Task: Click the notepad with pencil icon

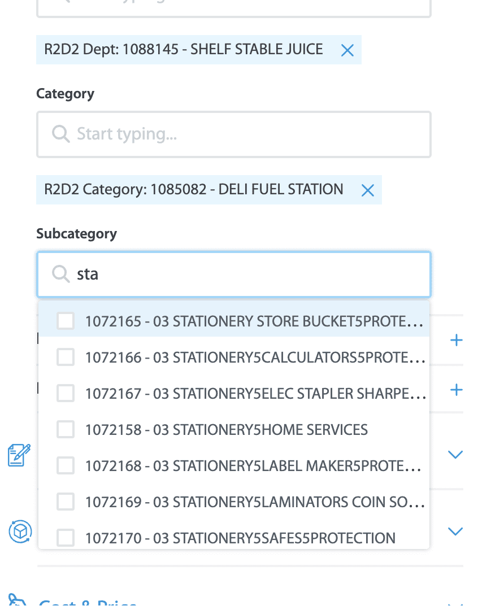Action: (19, 455)
